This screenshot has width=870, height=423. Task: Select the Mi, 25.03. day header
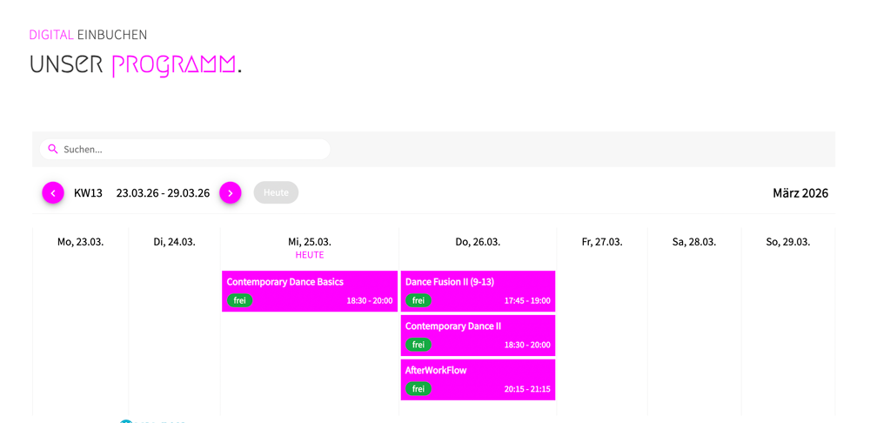point(310,242)
